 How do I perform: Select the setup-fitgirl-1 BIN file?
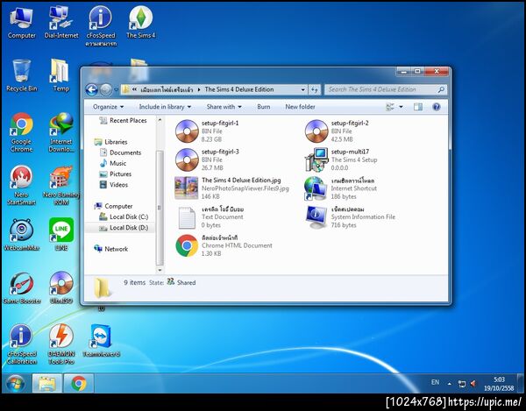coord(207,131)
